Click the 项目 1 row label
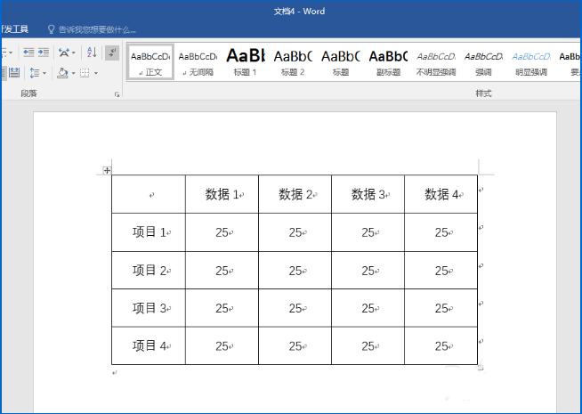The width and height of the screenshot is (582, 414). coord(149,232)
